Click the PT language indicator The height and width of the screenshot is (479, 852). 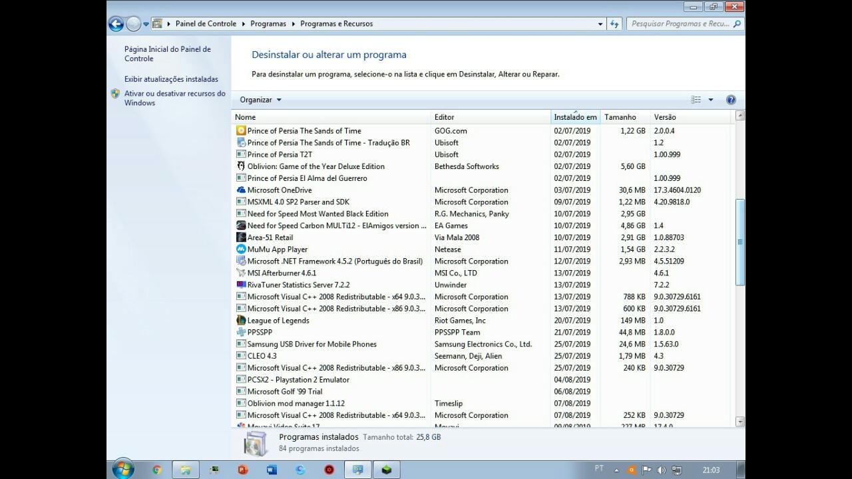click(599, 469)
